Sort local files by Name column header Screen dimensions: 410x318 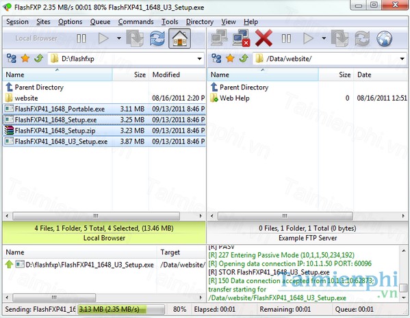(57, 75)
